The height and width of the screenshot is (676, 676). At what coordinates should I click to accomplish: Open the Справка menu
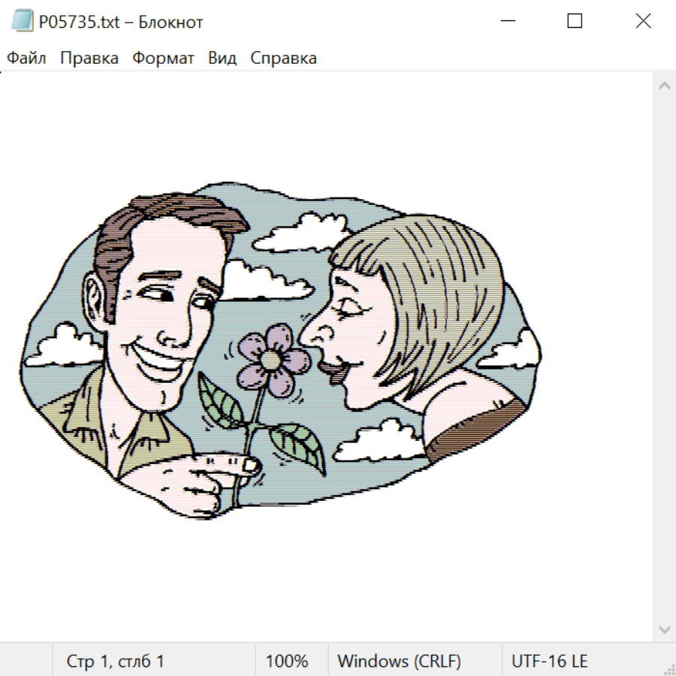[283, 59]
